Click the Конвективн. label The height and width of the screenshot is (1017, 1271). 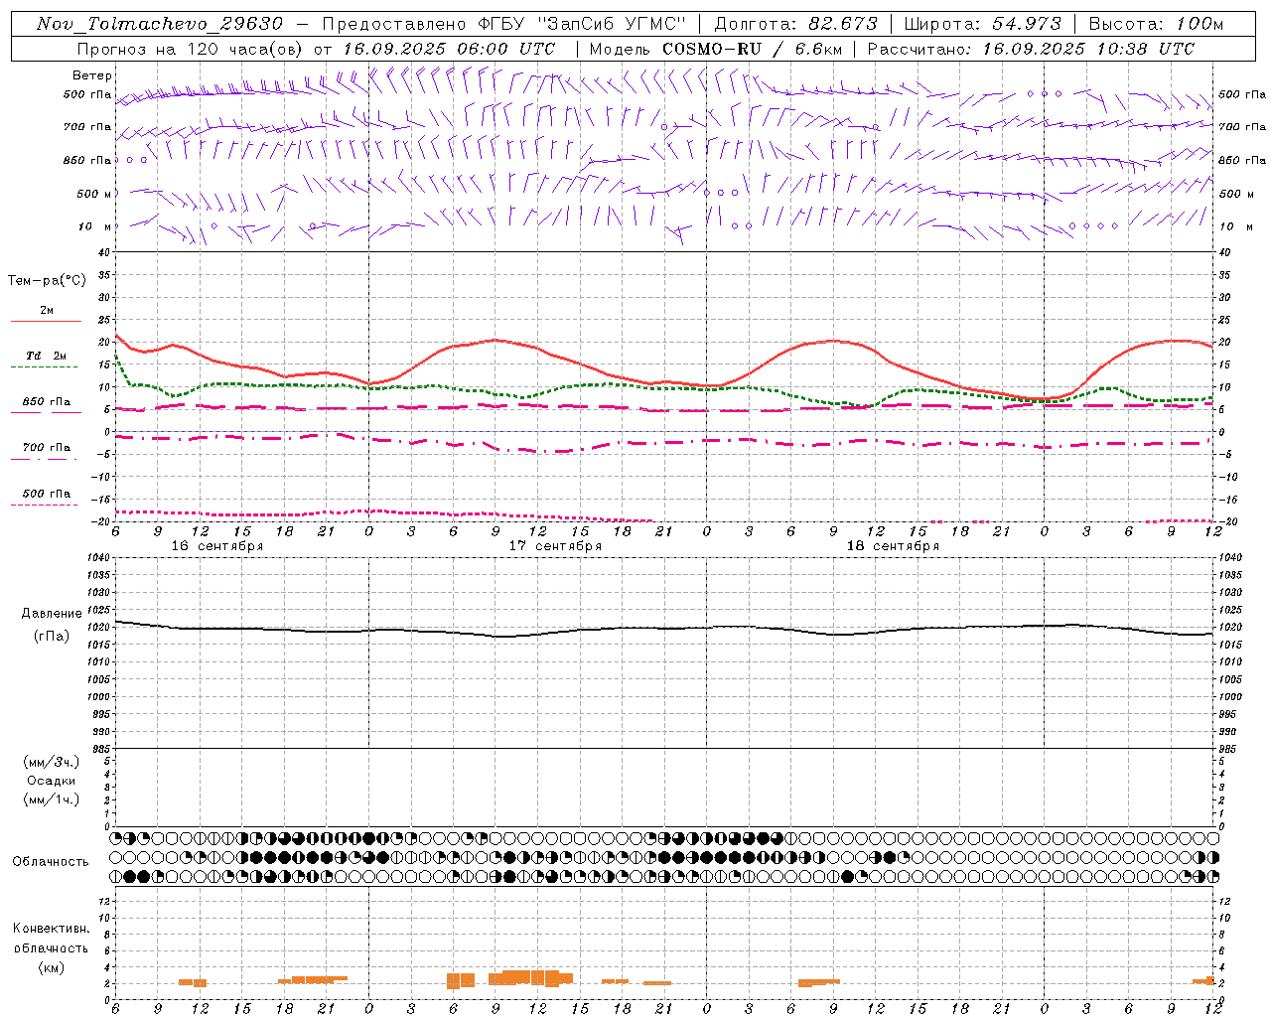52,929
